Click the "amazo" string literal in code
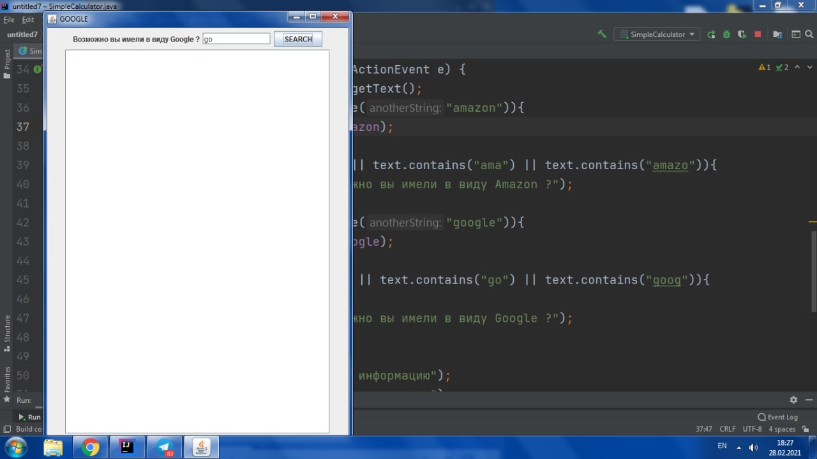Viewport: 817px width, 459px height. [670, 165]
